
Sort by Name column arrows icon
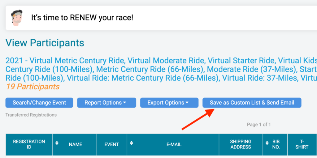point(57,143)
